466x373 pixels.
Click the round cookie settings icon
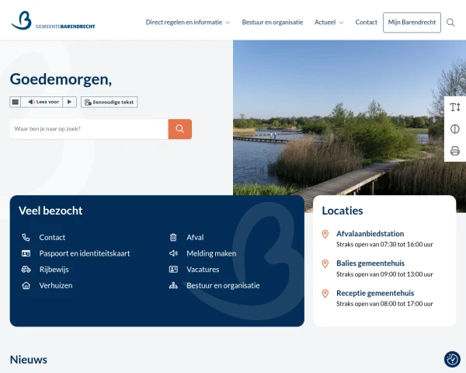tap(452, 359)
